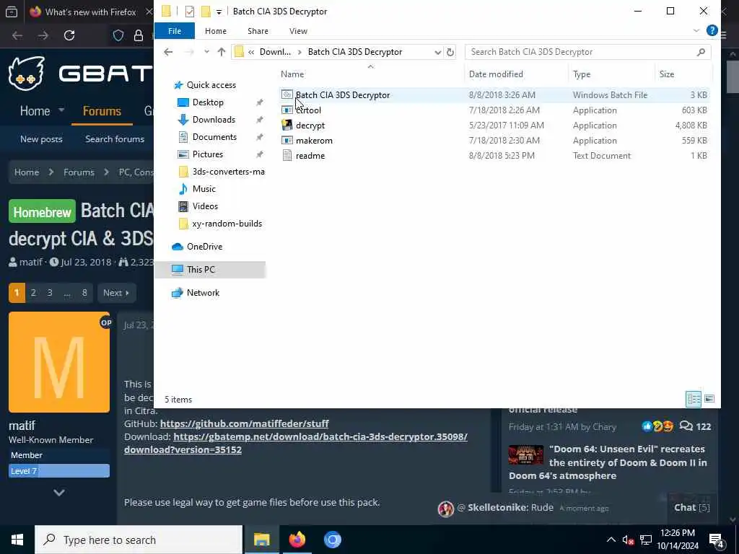The height and width of the screenshot is (554, 739).
Task: Go to forum page 8
Action: coord(84,293)
